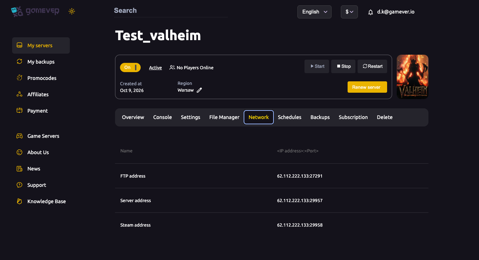479x260 pixels.
Task: Open the English language dropdown
Action: coord(314,12)
